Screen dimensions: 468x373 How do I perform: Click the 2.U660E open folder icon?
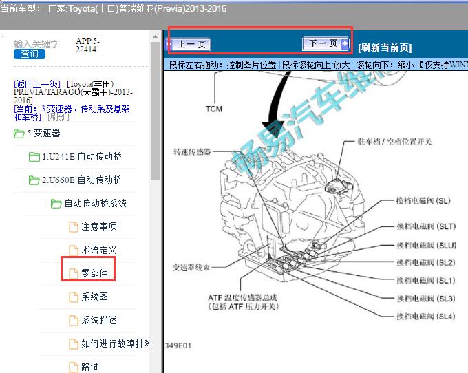34,180
